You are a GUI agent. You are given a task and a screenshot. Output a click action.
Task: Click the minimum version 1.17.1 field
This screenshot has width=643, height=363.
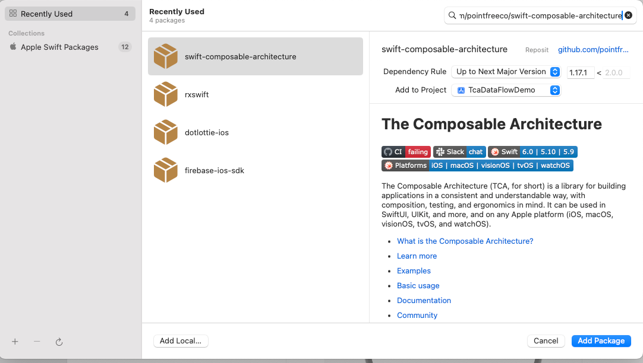[580, 72]
